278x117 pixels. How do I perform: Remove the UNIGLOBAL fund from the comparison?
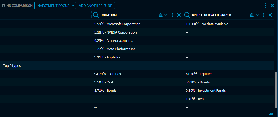[x=179, y=15]
